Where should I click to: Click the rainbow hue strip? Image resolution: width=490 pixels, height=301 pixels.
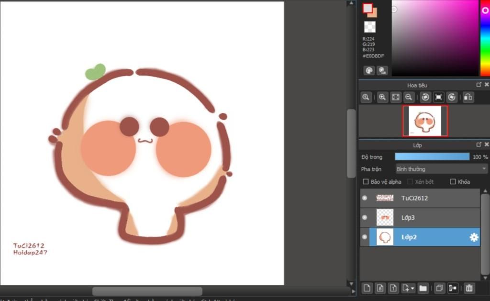point(485,38)
